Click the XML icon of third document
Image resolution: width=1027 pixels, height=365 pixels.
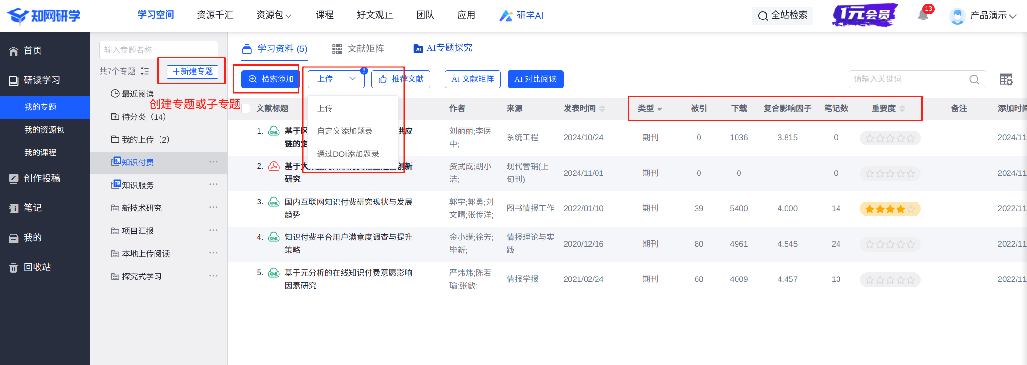coord(274,202)
